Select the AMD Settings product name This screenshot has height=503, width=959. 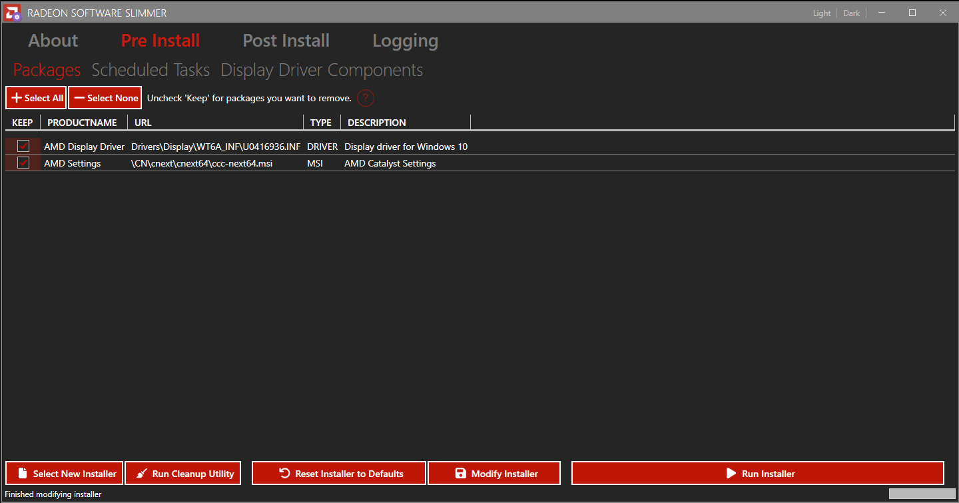click(x=73, y=163)
